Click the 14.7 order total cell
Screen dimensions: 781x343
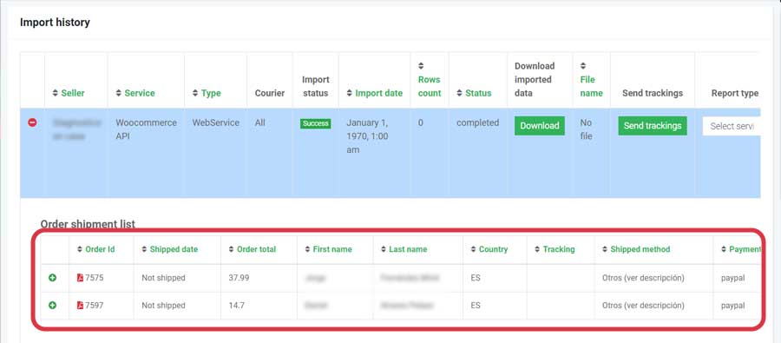[237, 306]
